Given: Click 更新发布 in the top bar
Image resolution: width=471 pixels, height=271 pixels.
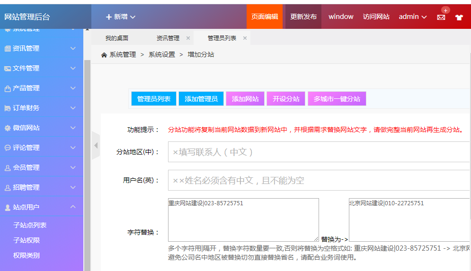Looking at the screenshot, I should click(x=303, y=17).
